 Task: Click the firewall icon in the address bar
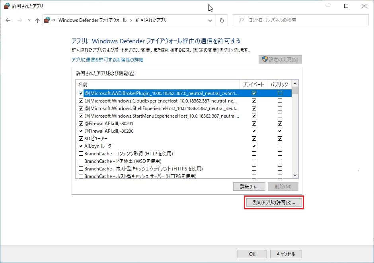pyautogui.click(x=47, y=20)
